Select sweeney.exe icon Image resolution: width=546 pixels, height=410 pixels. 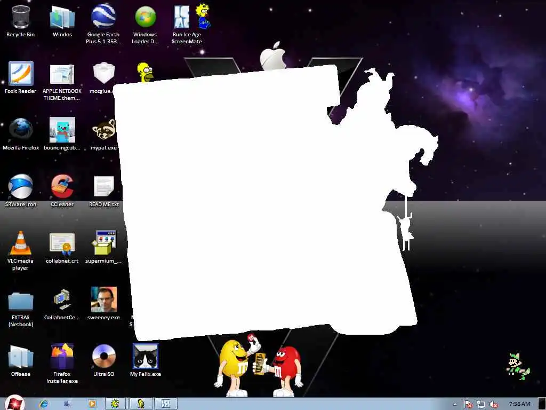tap(103, 304)
